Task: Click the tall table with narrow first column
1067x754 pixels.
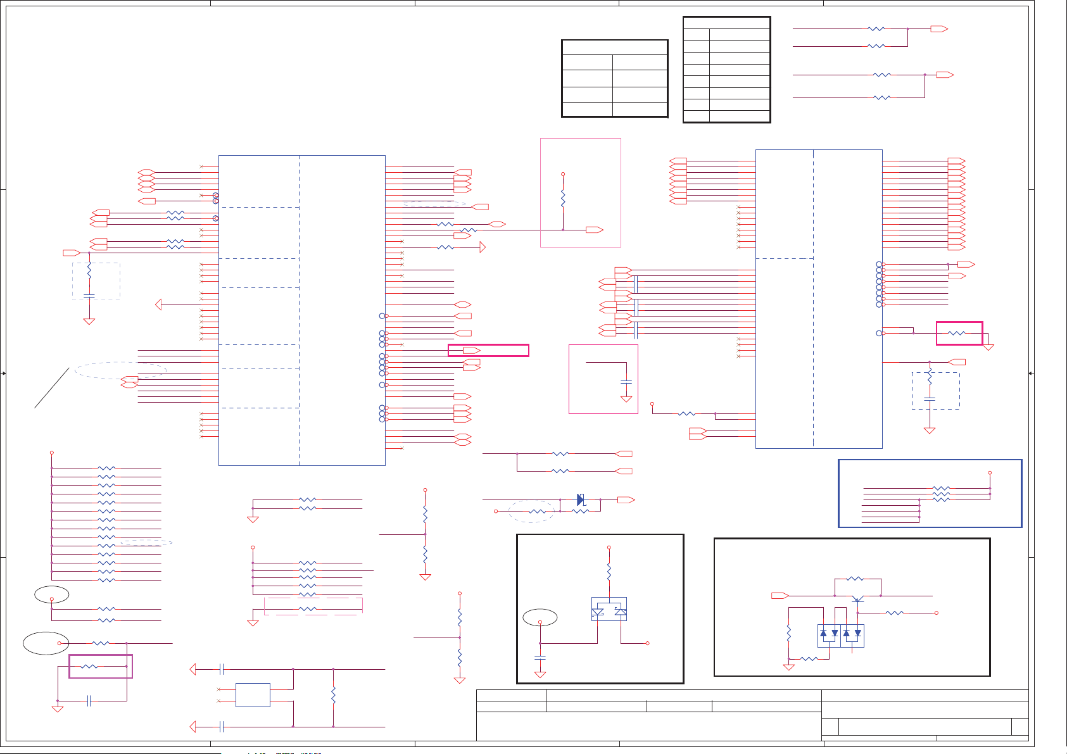Action: [727, 70]
